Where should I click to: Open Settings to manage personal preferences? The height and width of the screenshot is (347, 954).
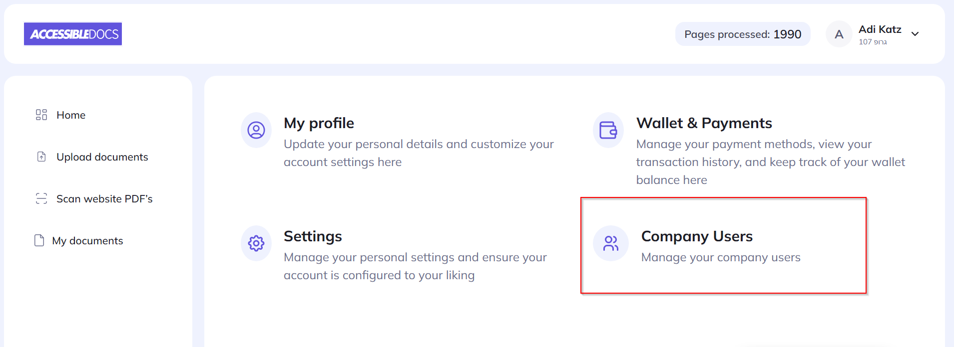313,236
